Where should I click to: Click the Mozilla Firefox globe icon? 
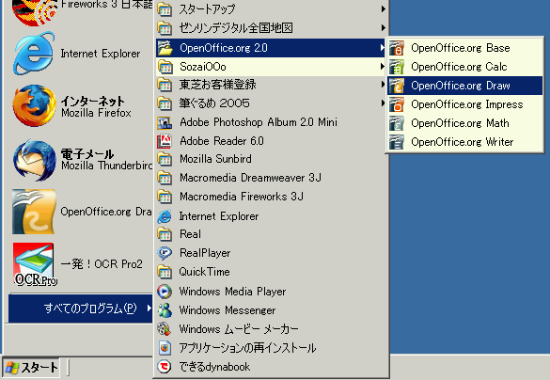(34, 105)
